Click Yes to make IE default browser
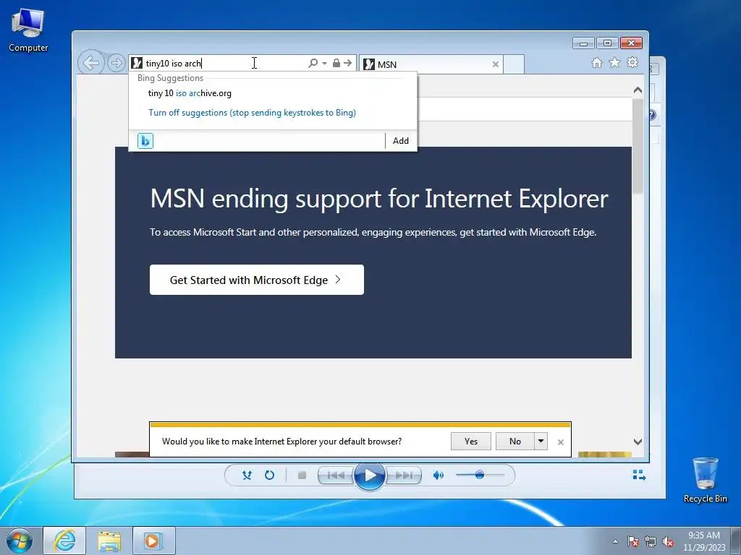 point(470,442)
